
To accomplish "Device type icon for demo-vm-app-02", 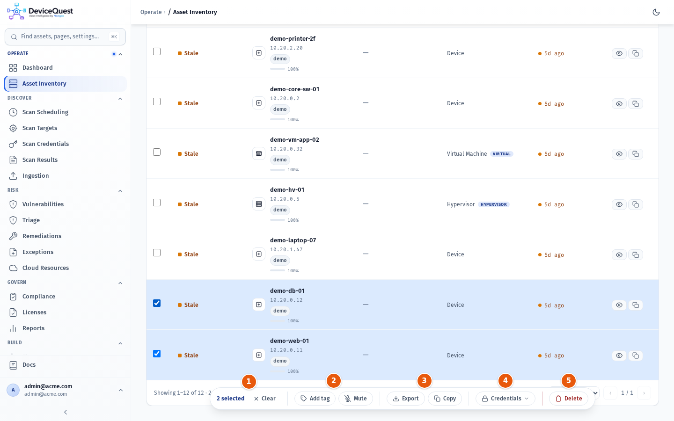I will 259,153.
